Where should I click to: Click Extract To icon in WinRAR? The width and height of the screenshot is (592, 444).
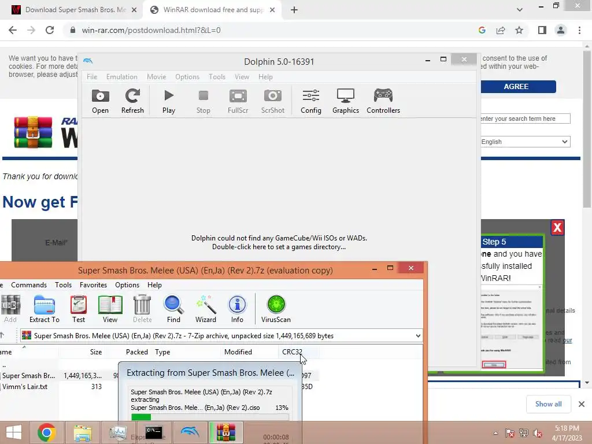44,309
